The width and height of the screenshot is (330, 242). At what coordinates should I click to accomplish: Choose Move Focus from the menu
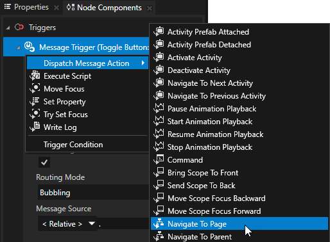point(87,89)
